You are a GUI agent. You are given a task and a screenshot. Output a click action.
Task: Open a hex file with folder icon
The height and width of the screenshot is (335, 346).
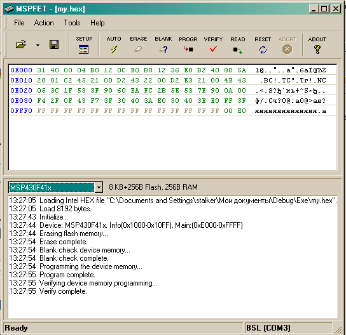pos(21,44)
